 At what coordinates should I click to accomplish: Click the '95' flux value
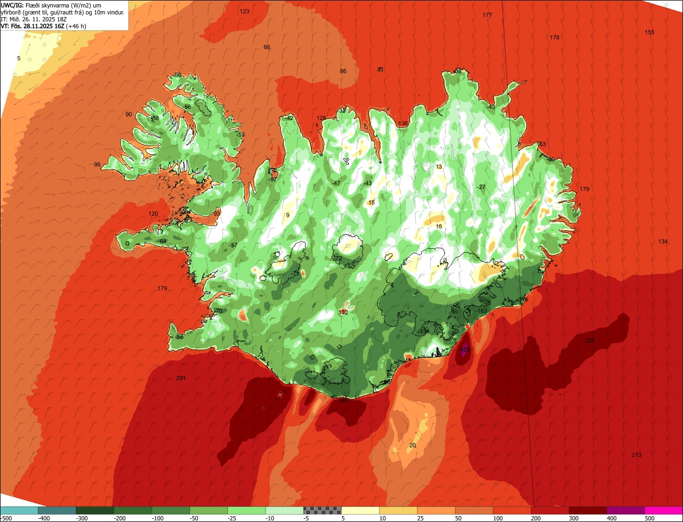coord(97,164)
